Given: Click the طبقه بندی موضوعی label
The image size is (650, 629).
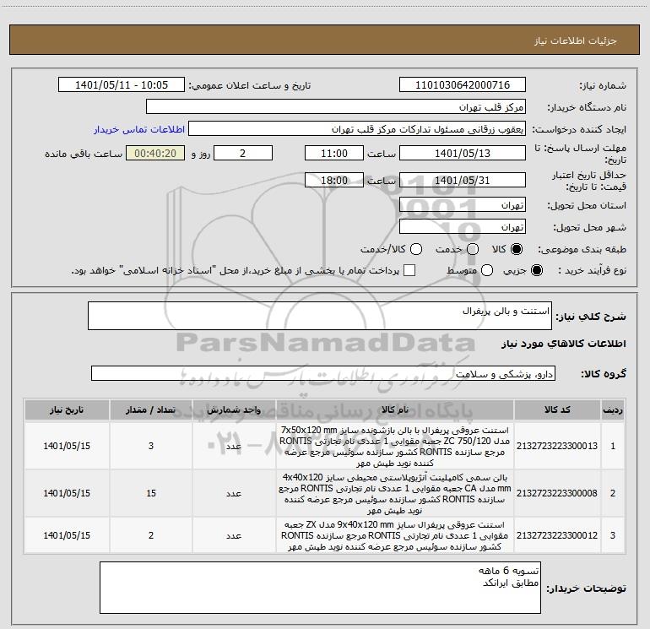Looking at the screenshot, I should coord(582,249).
